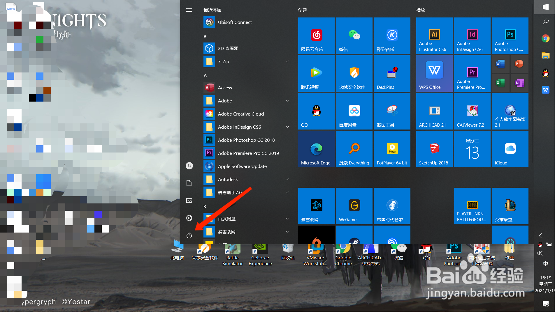Open Adobe Premiere Pro CC 2019 list entry

point(247,153)
